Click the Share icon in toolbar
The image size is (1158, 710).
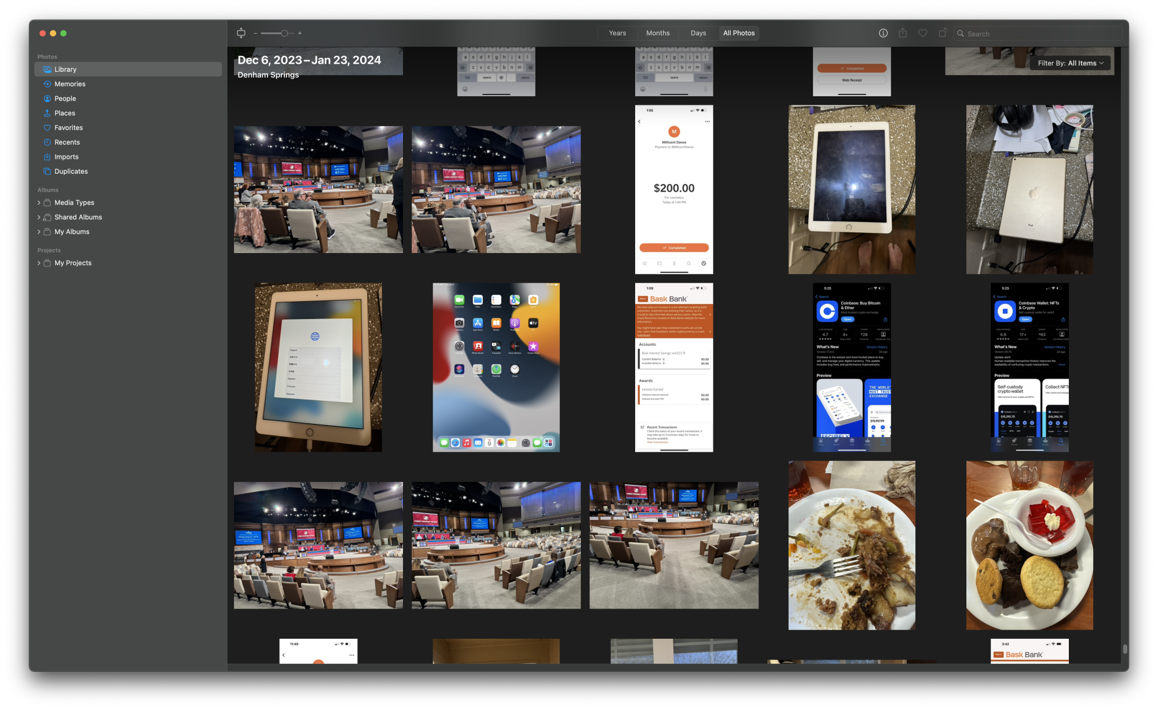pos(903,33)
